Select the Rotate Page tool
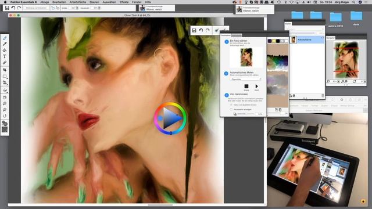The height and width of the screenshot is (209, 372). [5, 116]
